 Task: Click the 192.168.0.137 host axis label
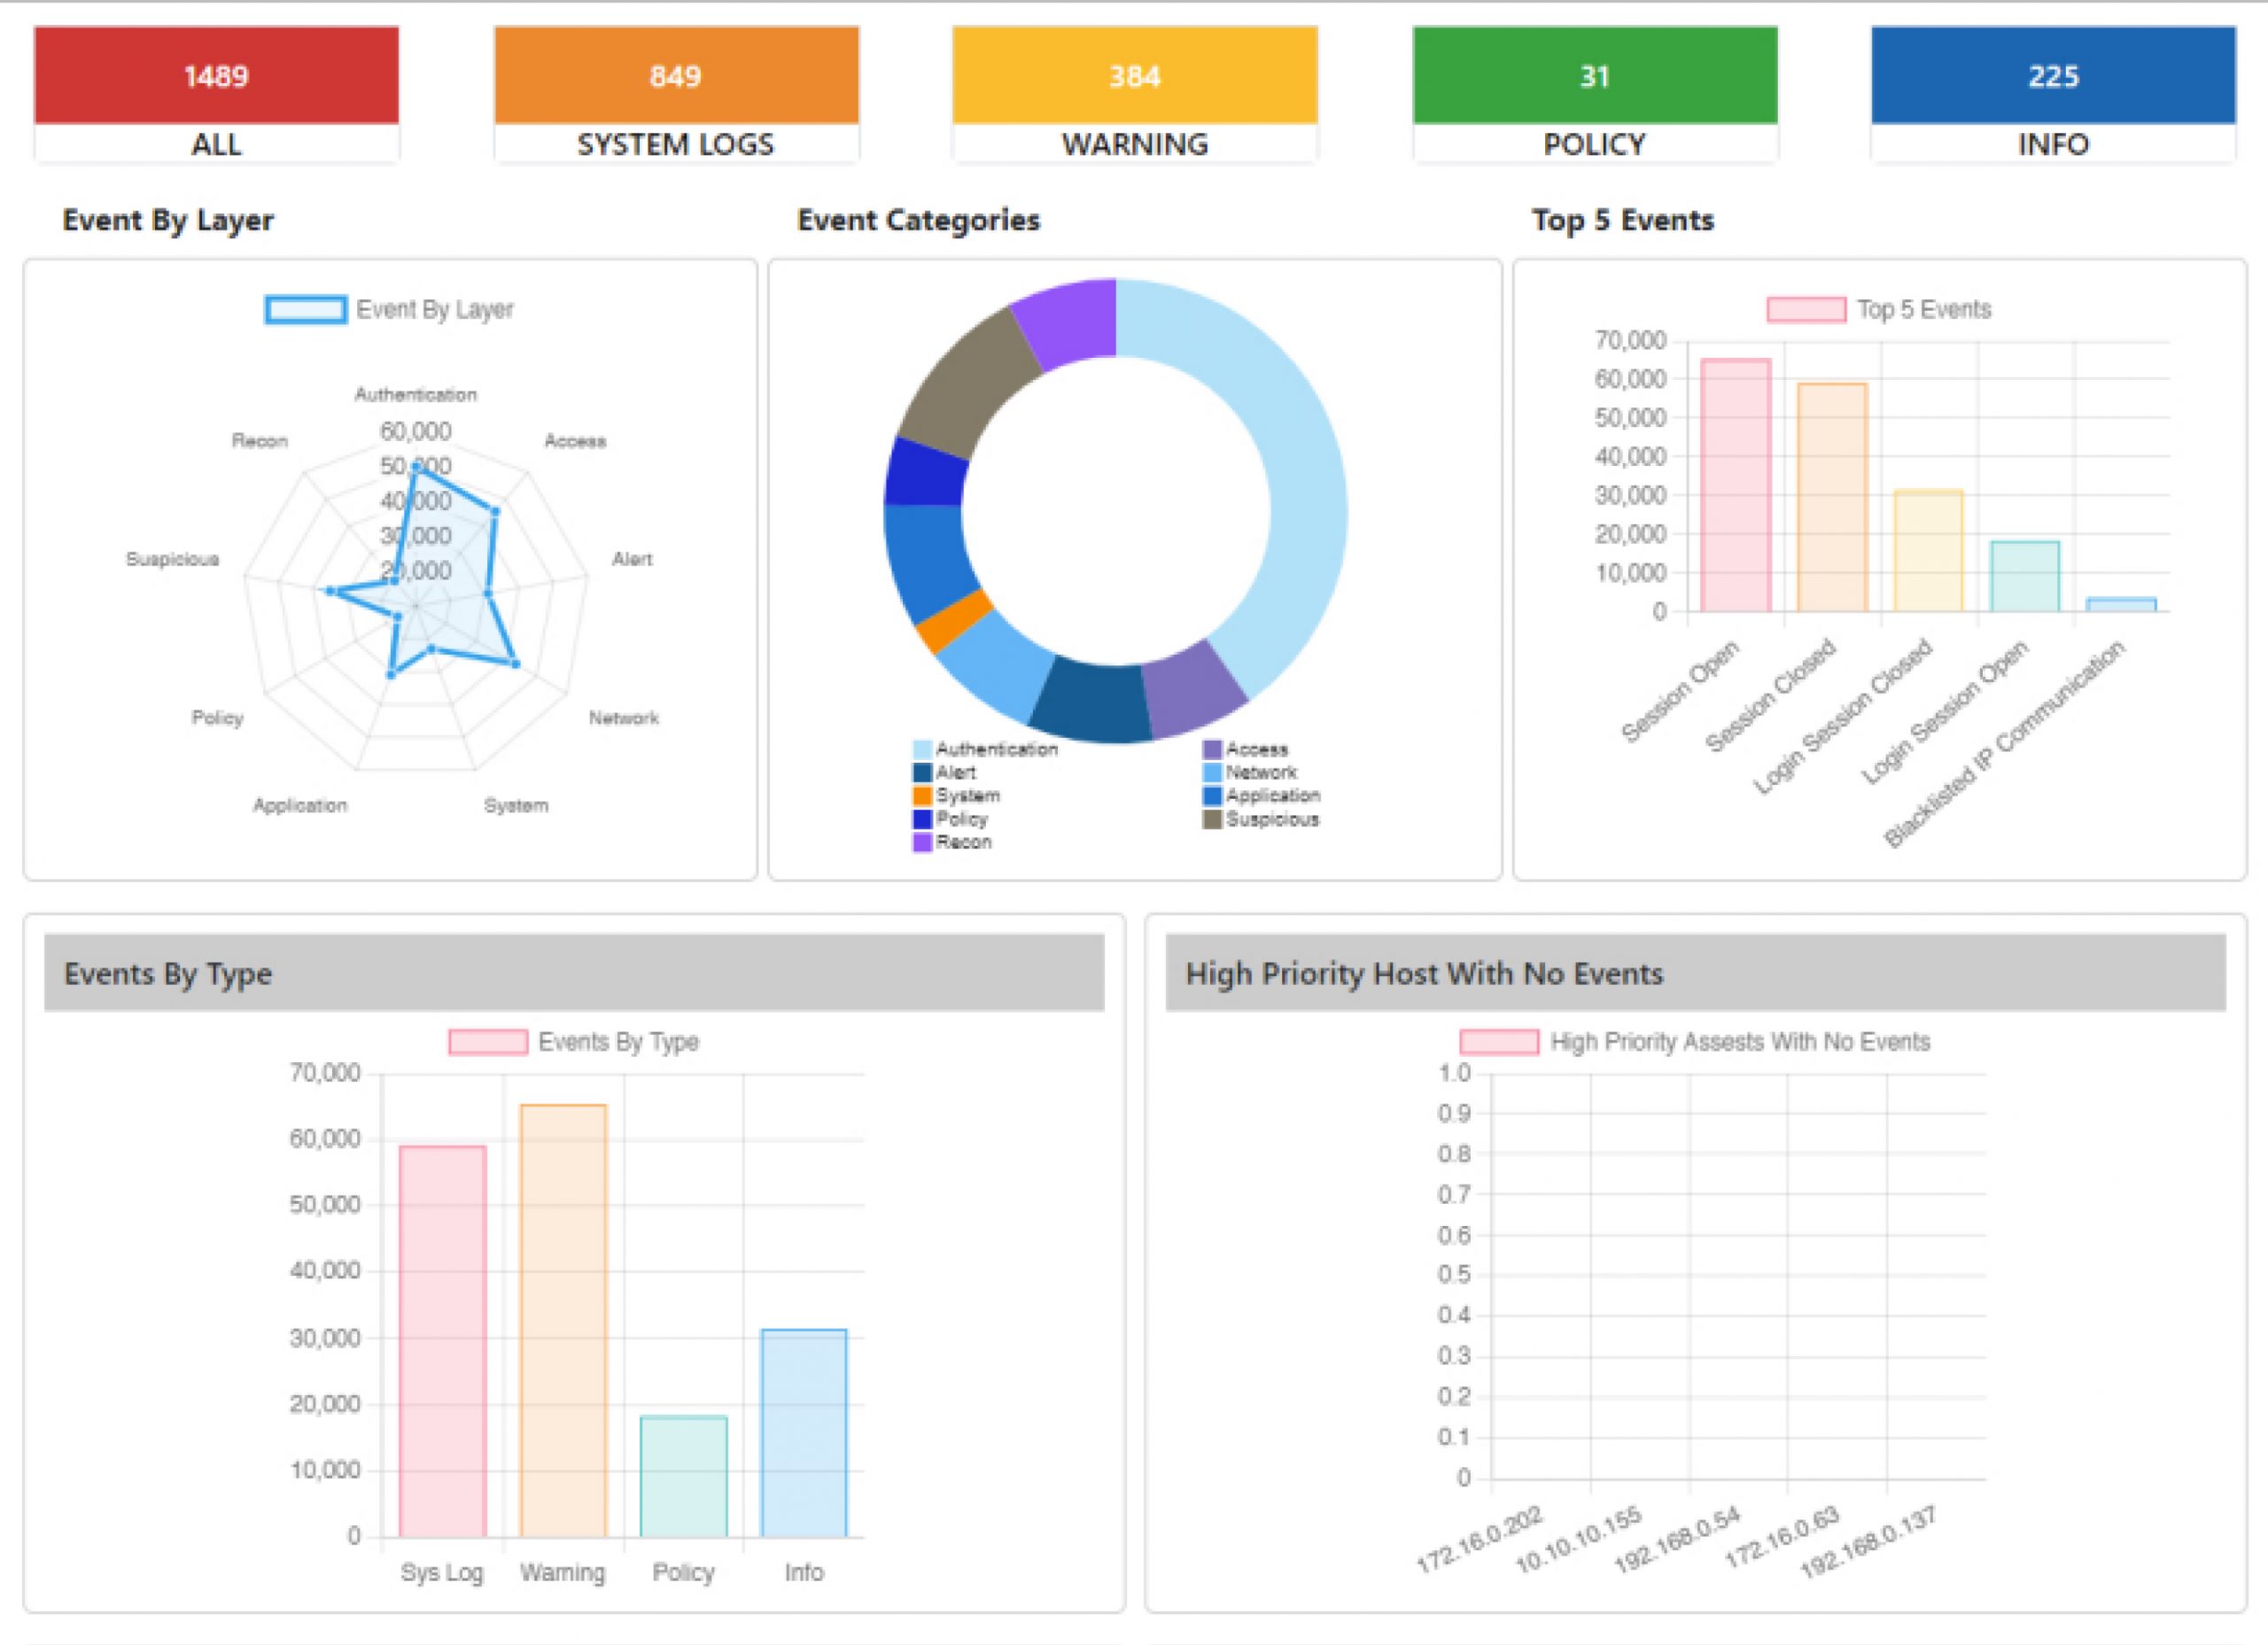(1870, 1543)
